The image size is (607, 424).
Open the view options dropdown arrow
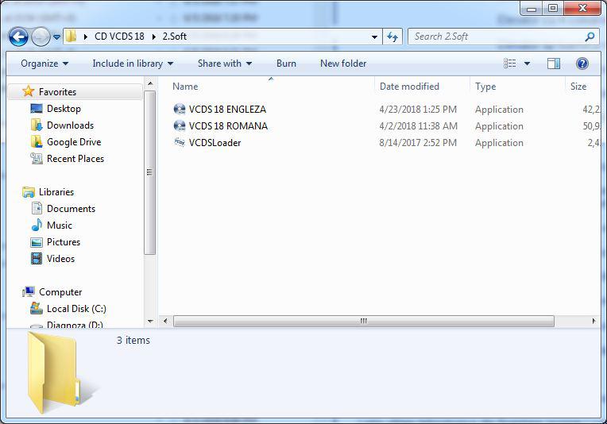coord(527,64)
